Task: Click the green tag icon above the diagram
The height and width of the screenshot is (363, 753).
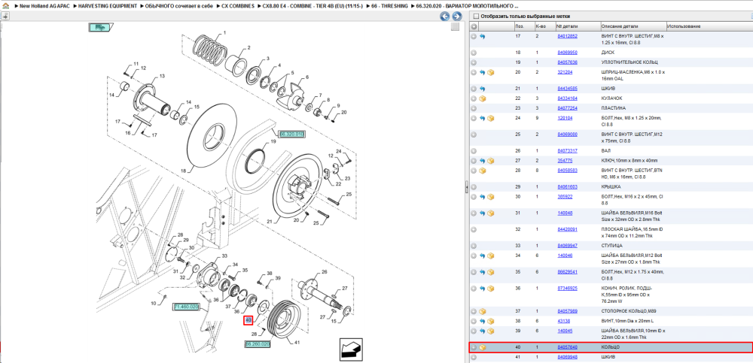Action: (100, 27)
